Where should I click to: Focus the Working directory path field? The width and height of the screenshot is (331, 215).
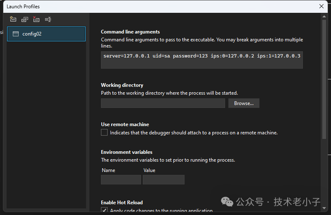[163, 103]
